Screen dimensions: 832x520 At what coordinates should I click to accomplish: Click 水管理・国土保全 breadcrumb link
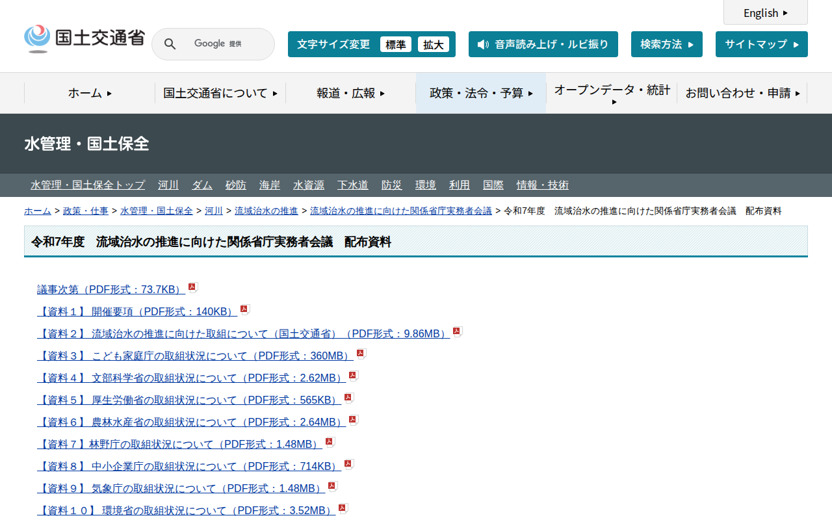coord(157,211)
